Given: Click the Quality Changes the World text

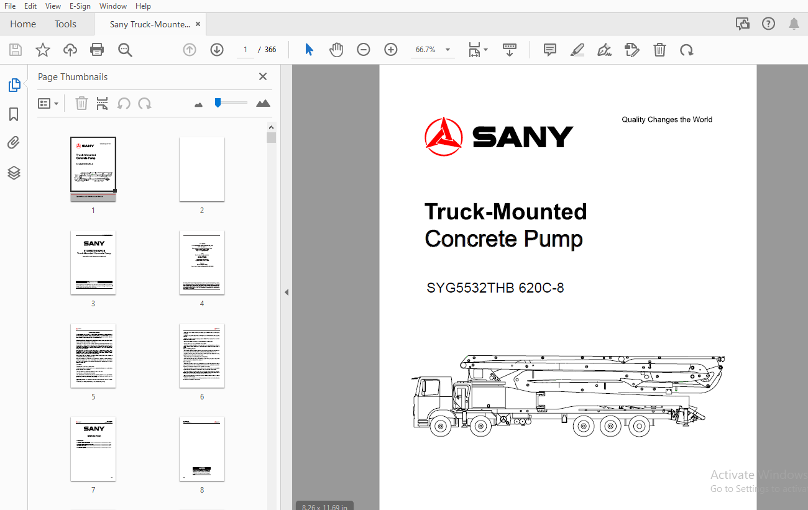Looking at the screenshot, I should coord(667,119).
